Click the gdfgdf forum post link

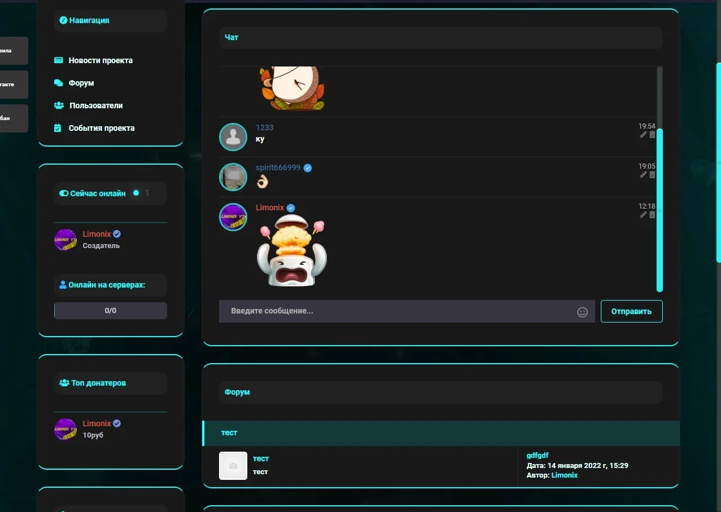click(537, 455)
